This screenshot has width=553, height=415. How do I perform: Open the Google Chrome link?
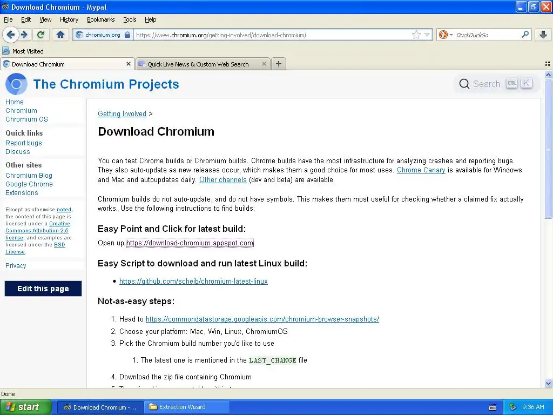pyautogui.click(x=29, y=184)
